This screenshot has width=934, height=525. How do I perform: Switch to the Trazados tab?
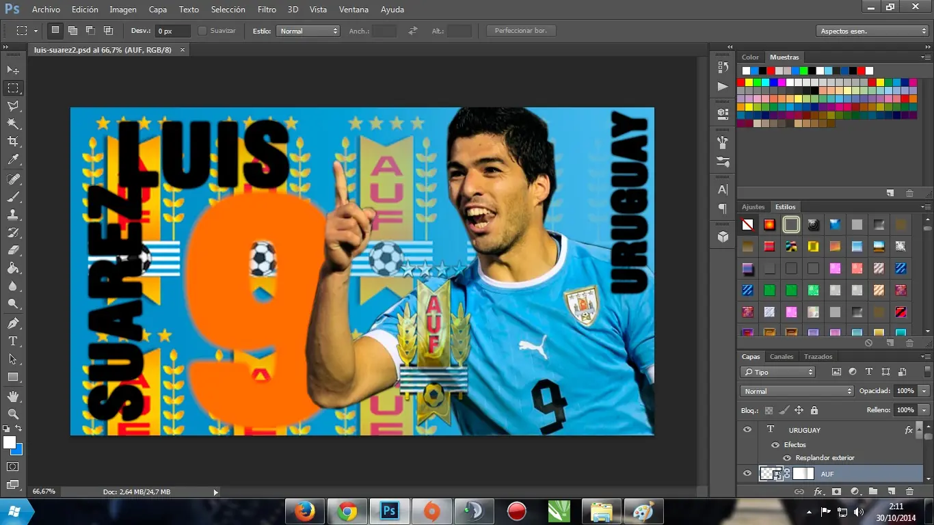coord(818,357)
